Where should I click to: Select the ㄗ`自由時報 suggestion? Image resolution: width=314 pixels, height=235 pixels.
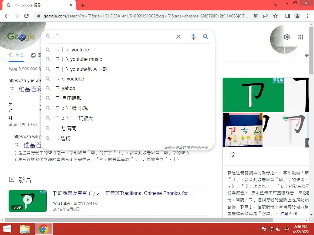point(128,98)
